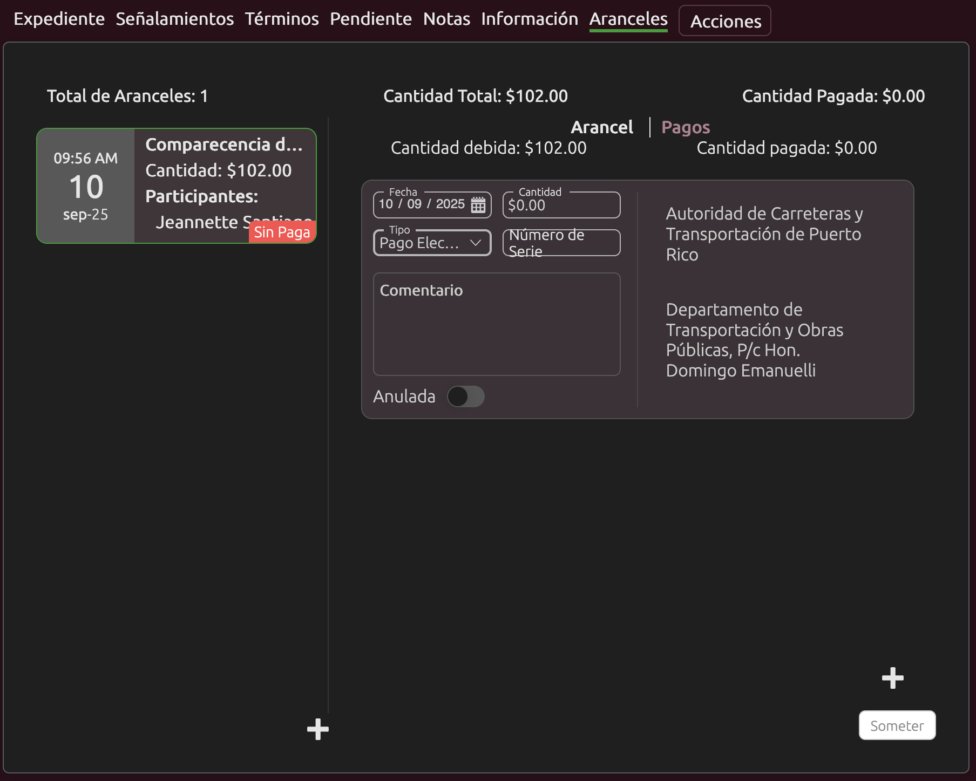Select the Pendiente tab
Screen dimensions: 976x781
click(371, 19)
